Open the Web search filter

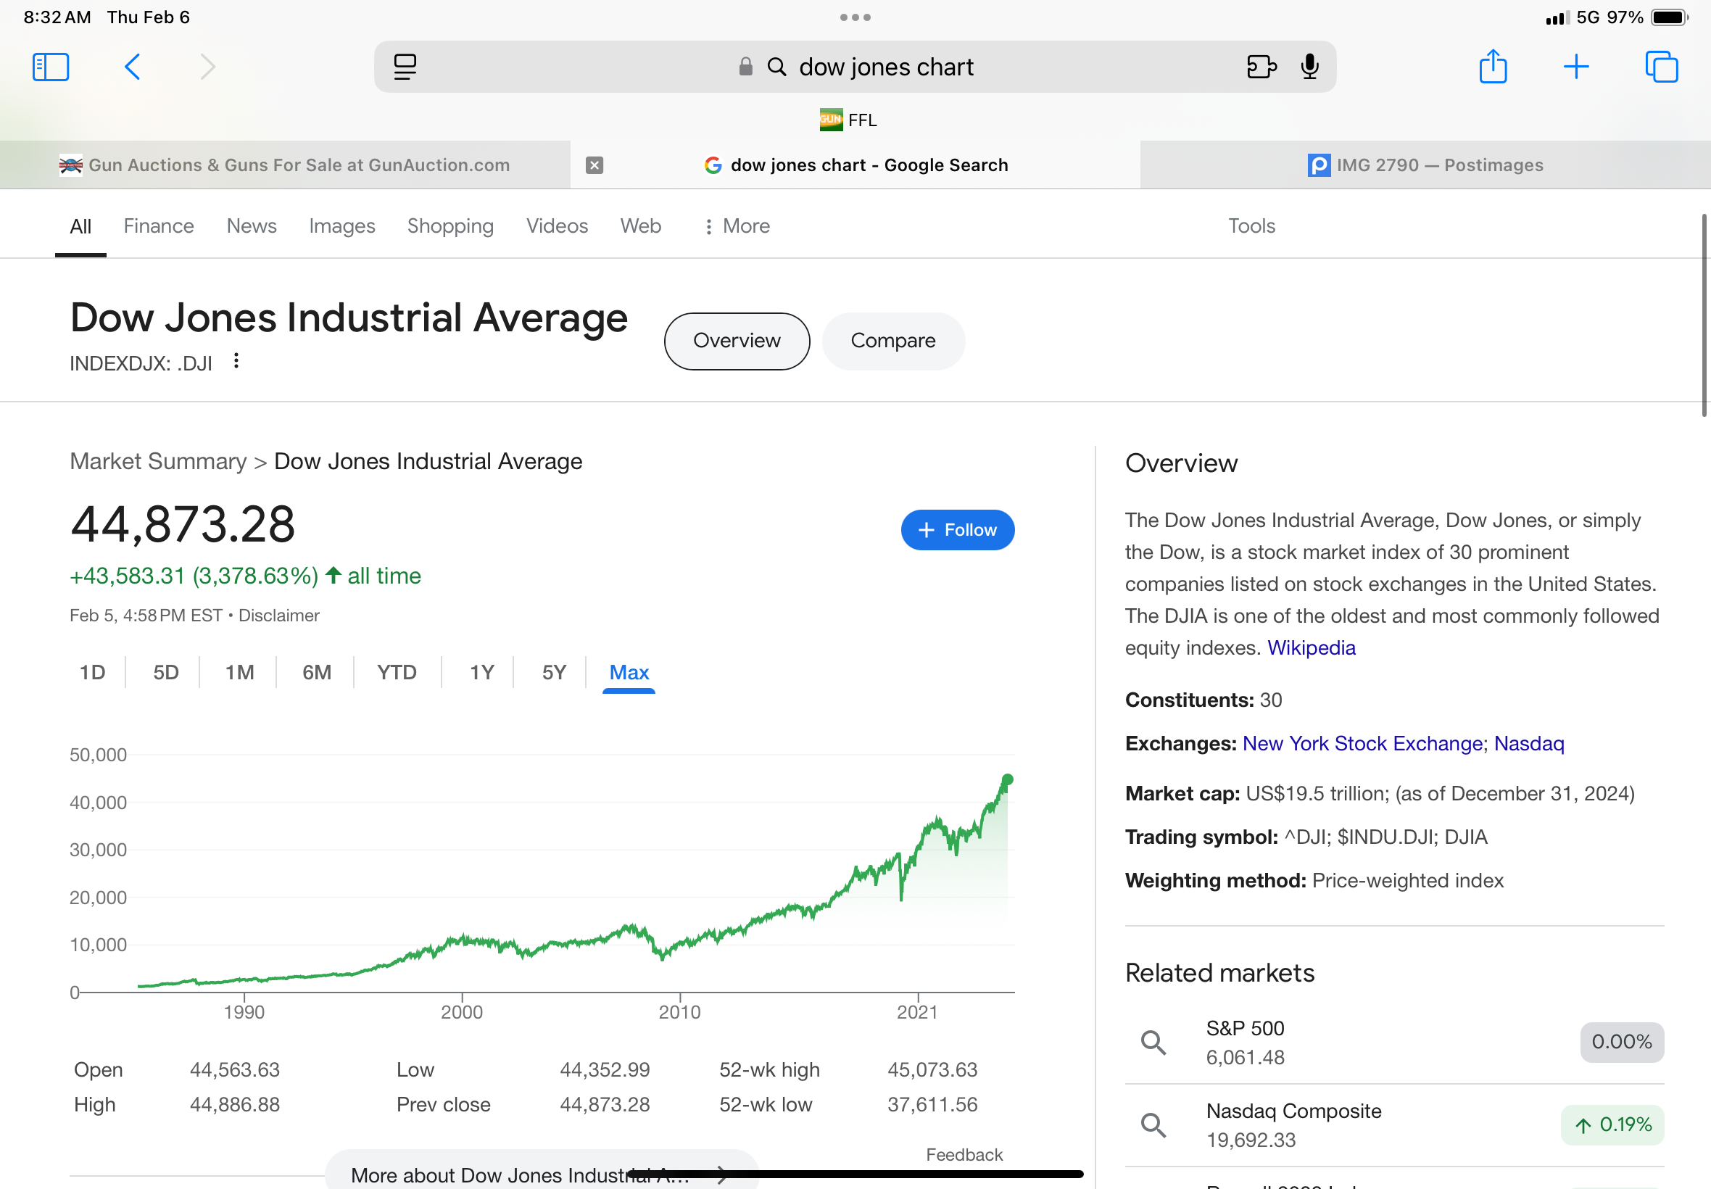tap(641, 226)
